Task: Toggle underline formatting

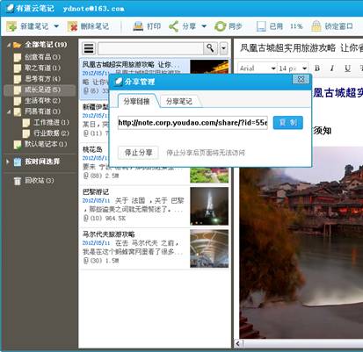Action: click(347, 68)
